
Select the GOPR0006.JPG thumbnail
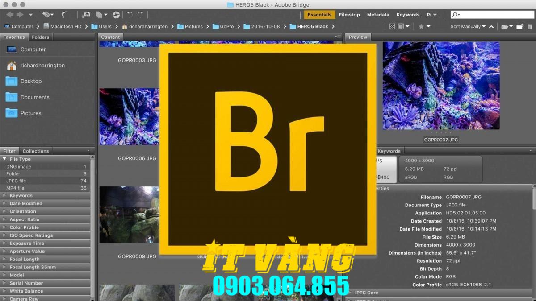click(x=130, y=116)
